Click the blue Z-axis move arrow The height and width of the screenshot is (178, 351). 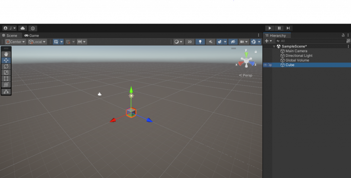[149, 120]
